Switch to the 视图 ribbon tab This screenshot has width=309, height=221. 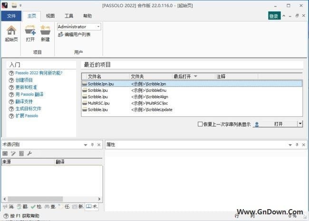coord(50,16)
